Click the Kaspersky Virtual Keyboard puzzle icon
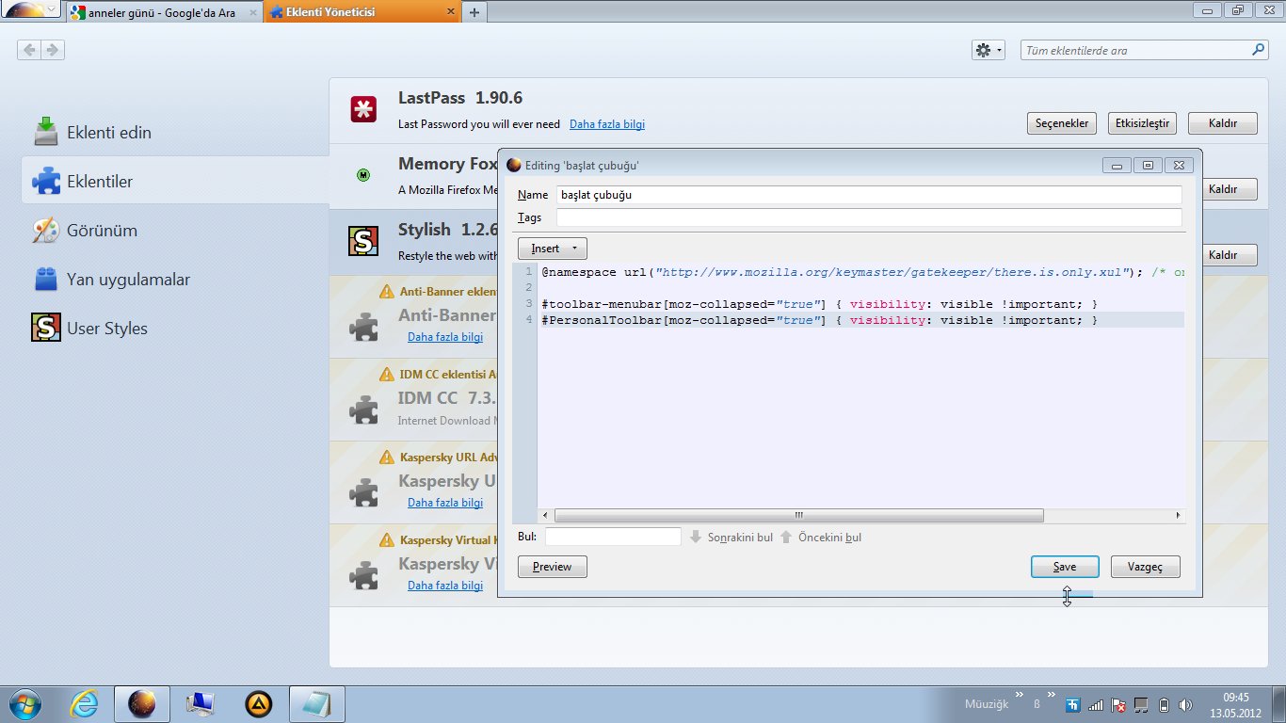This screenshot has height=723, width=1286. coord(363,575)
